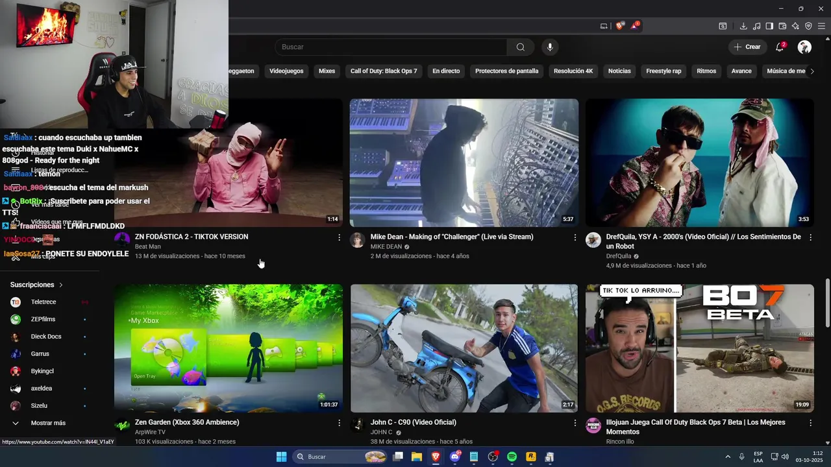Select the Ritmos filter chip
The width and height of the screenshot is (831, 467).
click(x=706, y=71)
